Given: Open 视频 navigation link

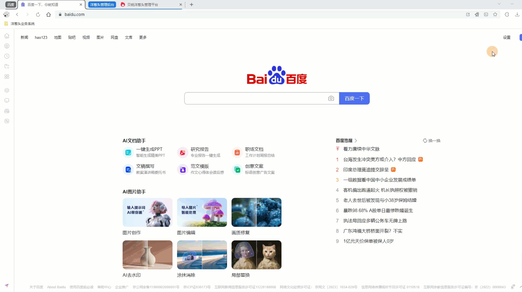Looking at the screenshot, I should click(86, 37).
